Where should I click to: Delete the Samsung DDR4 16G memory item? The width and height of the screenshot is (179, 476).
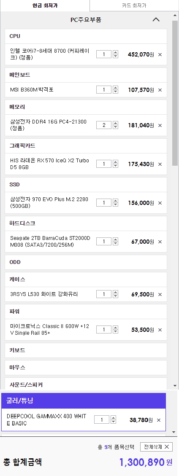pos(160,125)
